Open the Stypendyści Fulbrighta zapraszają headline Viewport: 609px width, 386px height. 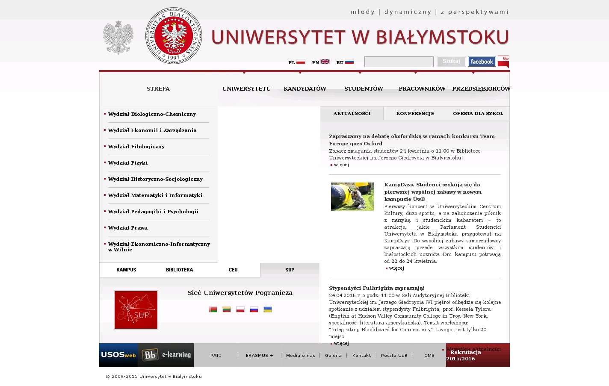tap(376, 288)
